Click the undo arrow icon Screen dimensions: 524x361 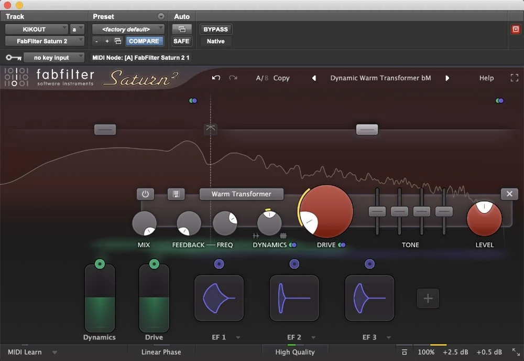216,78
